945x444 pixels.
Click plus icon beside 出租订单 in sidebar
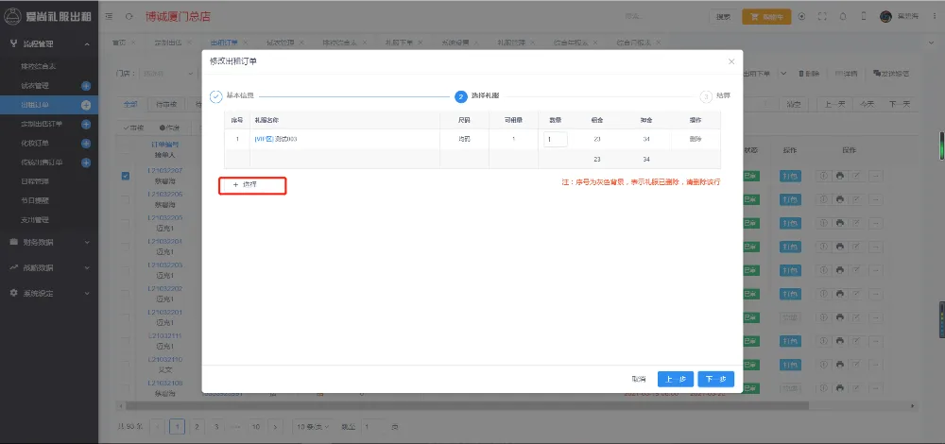click(x=86, y=105)
